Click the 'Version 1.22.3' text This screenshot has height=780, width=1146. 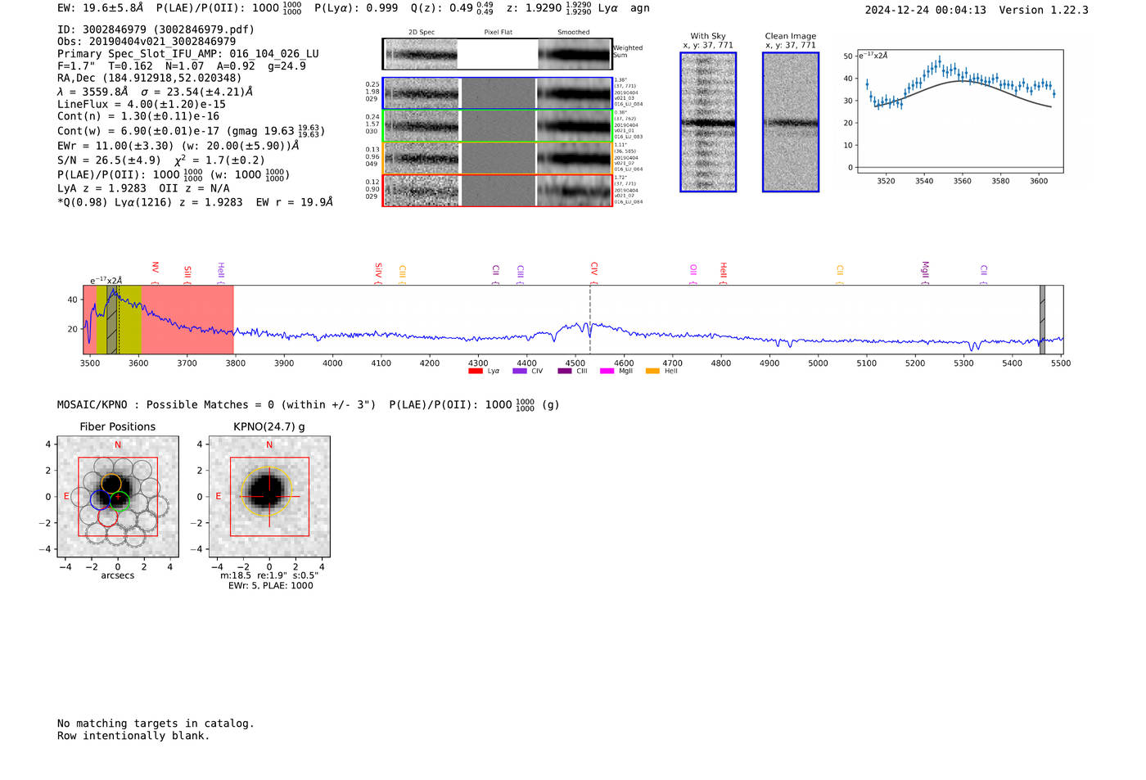1044,10
